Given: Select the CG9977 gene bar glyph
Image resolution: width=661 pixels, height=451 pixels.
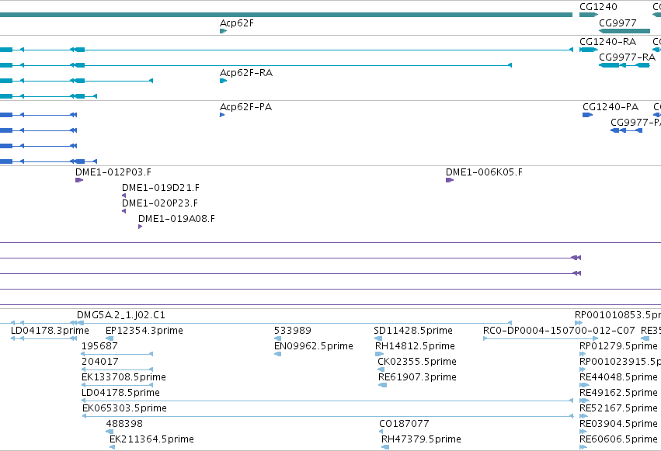Looking at the screenshot, I should tap(624, 31).
